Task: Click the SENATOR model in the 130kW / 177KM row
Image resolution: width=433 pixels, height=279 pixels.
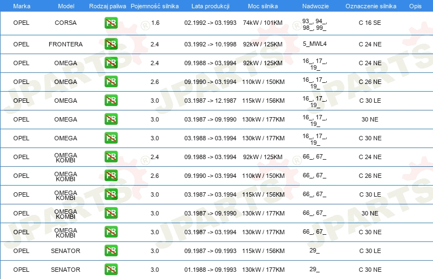Action: click(65, 270)
